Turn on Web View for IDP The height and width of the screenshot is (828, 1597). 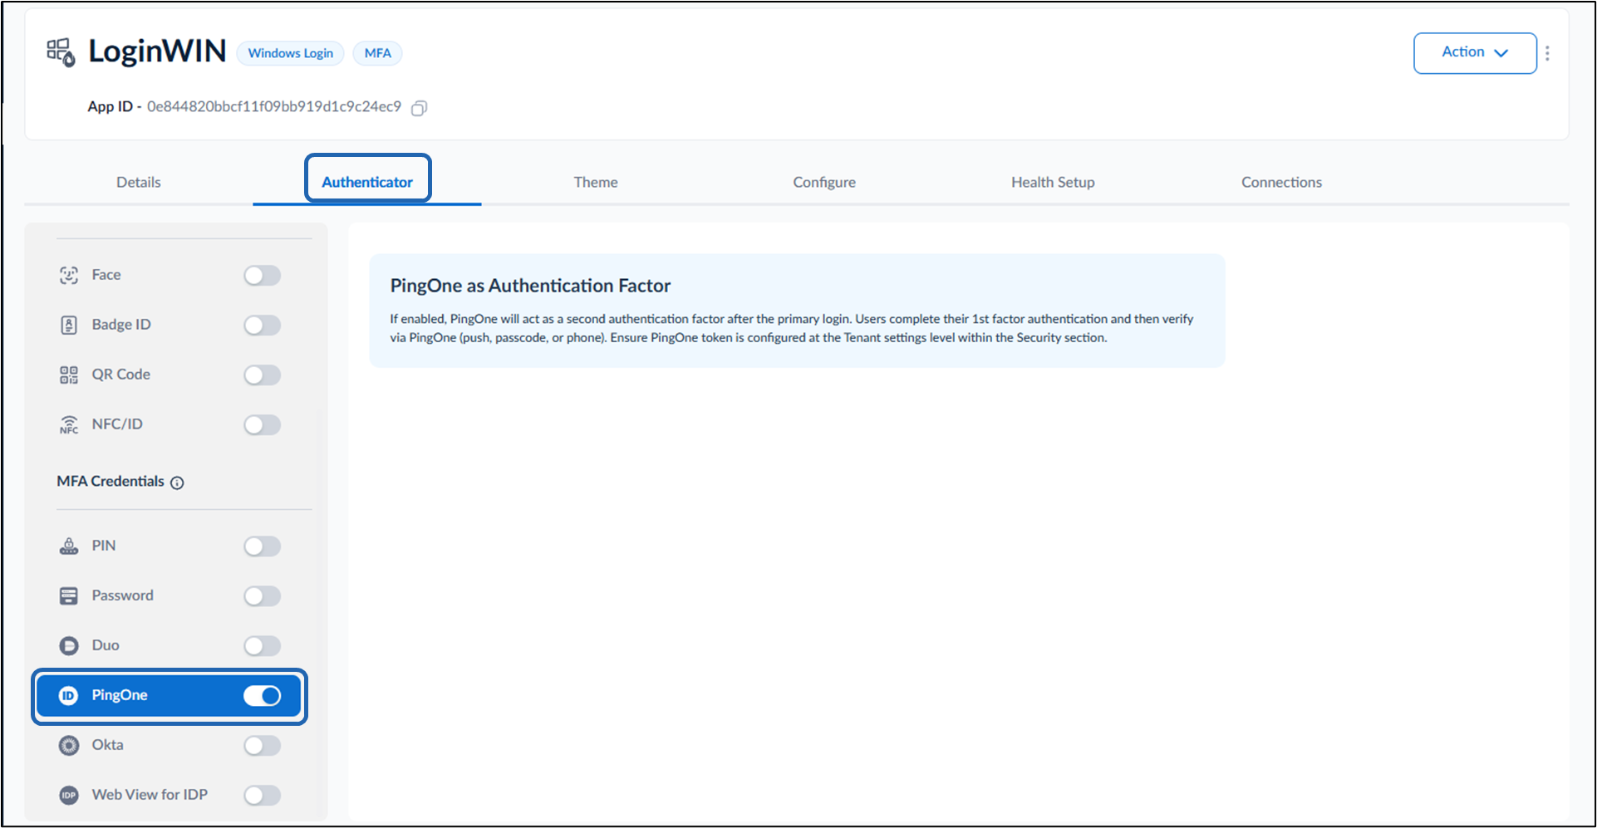[263, 795]
